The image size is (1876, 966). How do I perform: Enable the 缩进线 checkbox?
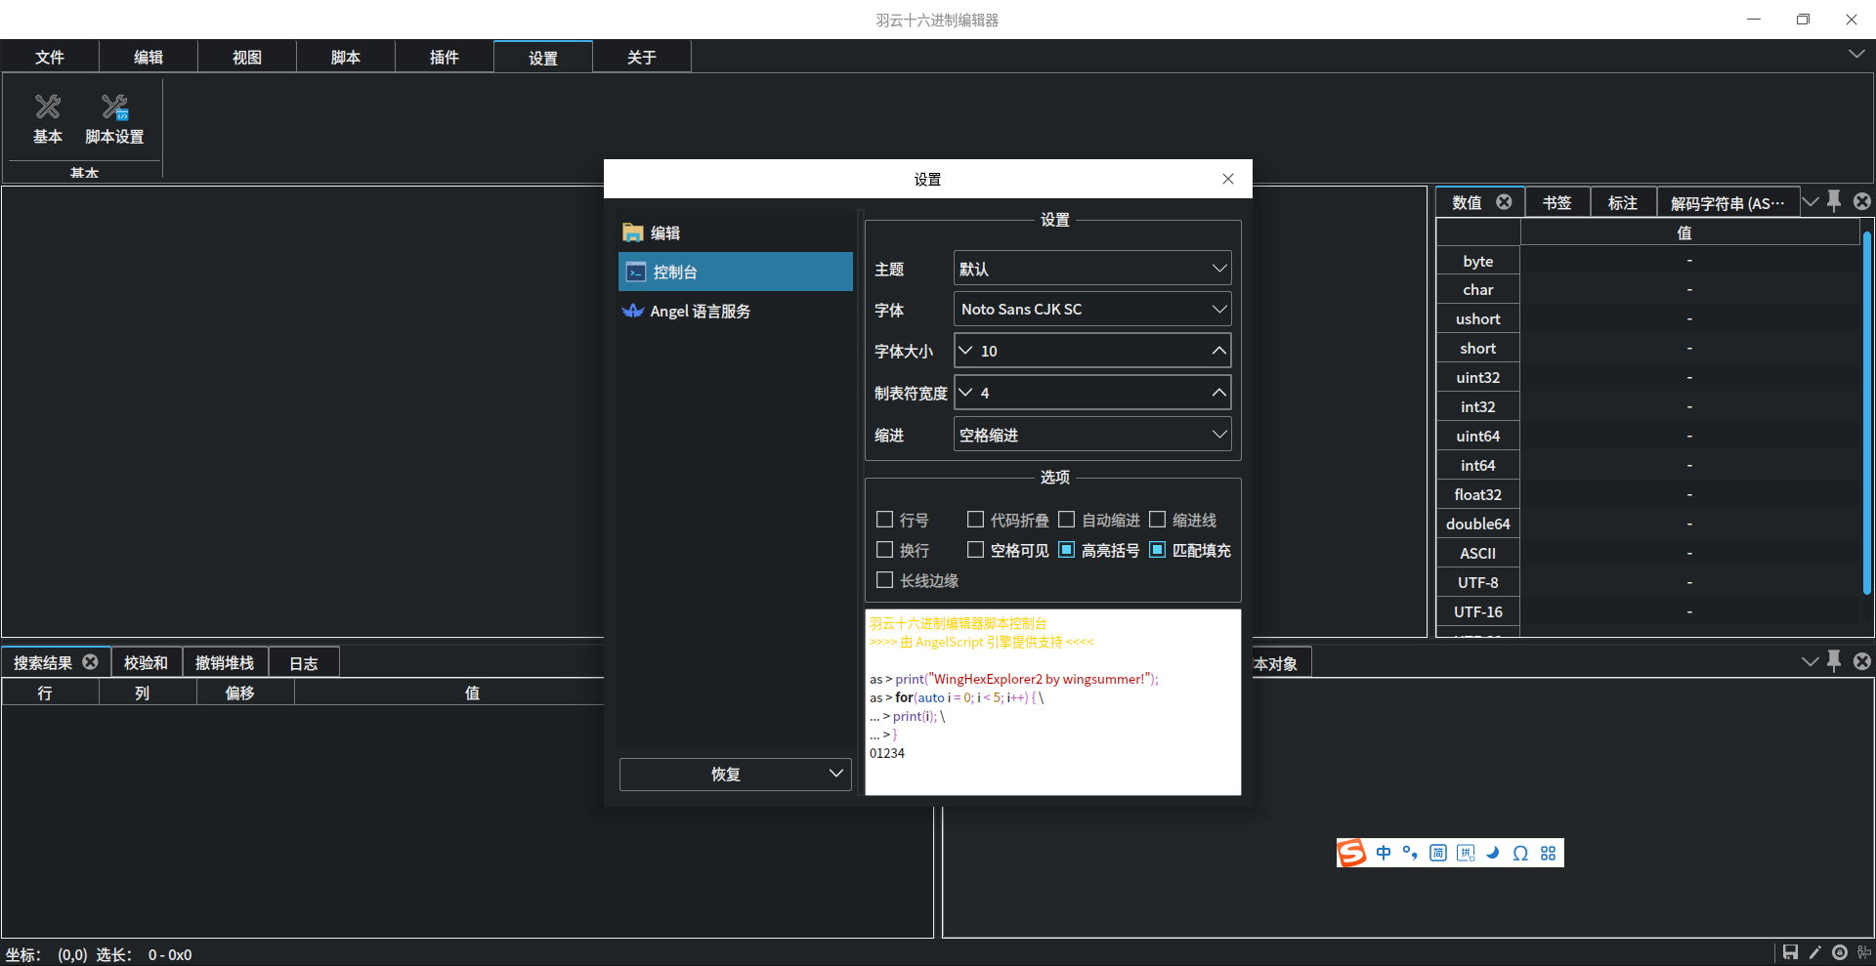click(x=1158, y=520)
